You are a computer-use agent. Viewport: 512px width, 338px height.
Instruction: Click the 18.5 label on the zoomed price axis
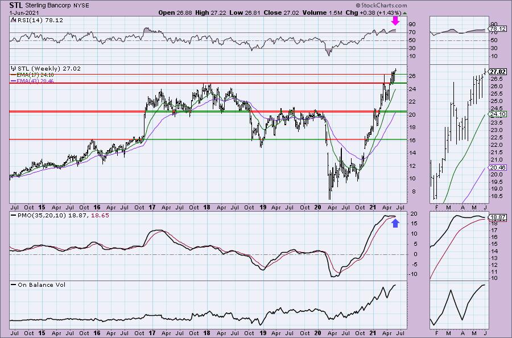pyautogui.click(x=496, y=196)
